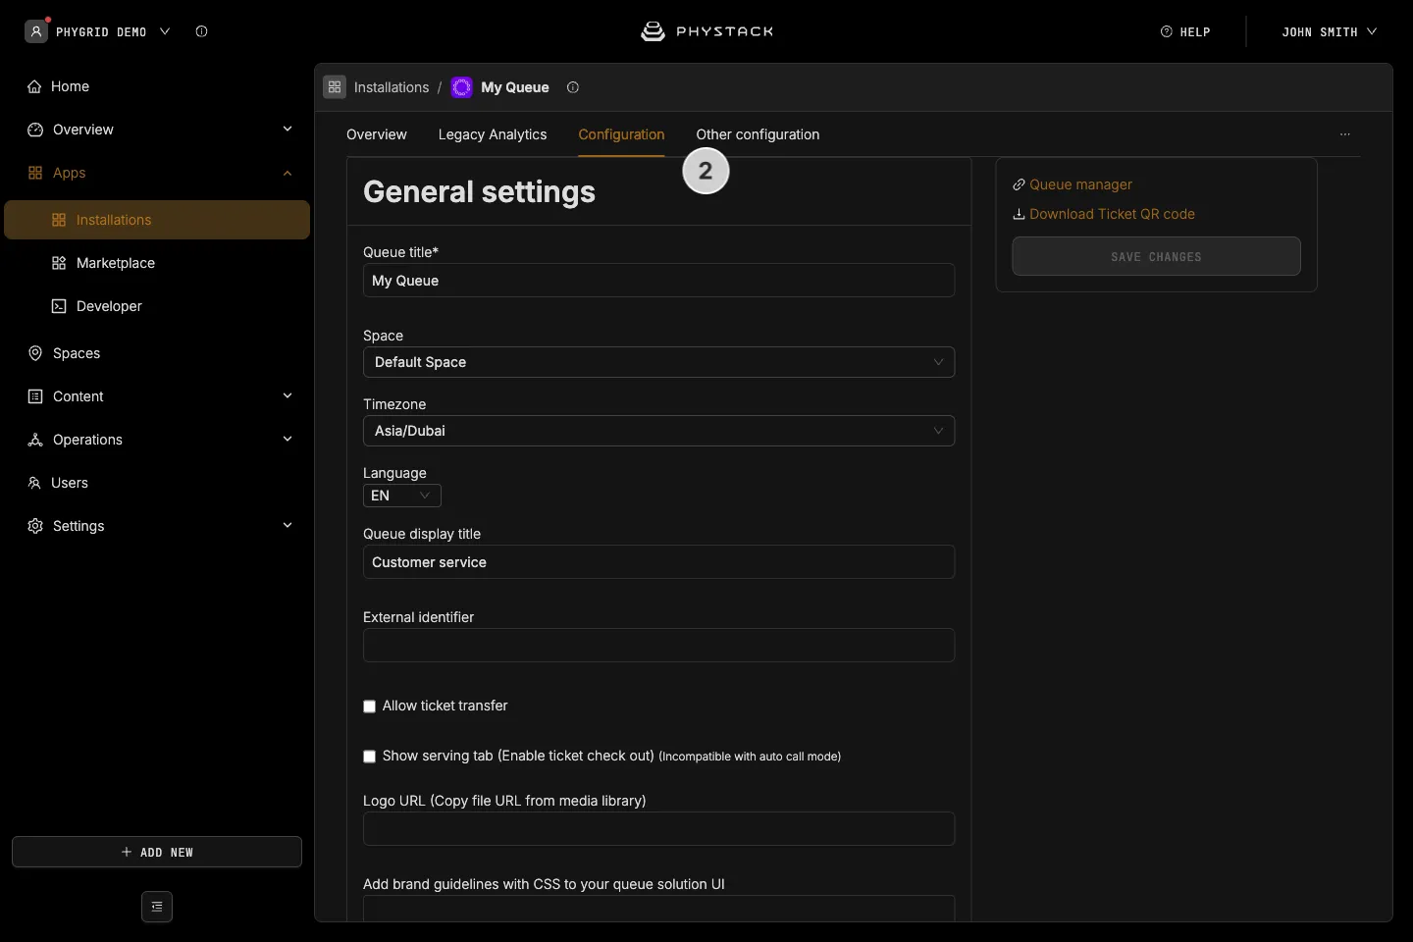Select Installations in the sidebar
Image resolution: width=1413 pixels, height=942 pixels.
point(157,220)
